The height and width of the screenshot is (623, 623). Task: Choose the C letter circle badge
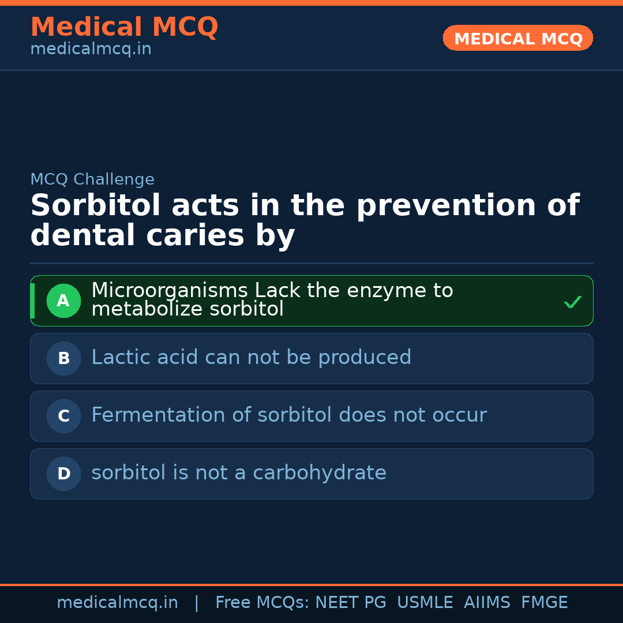63,416
